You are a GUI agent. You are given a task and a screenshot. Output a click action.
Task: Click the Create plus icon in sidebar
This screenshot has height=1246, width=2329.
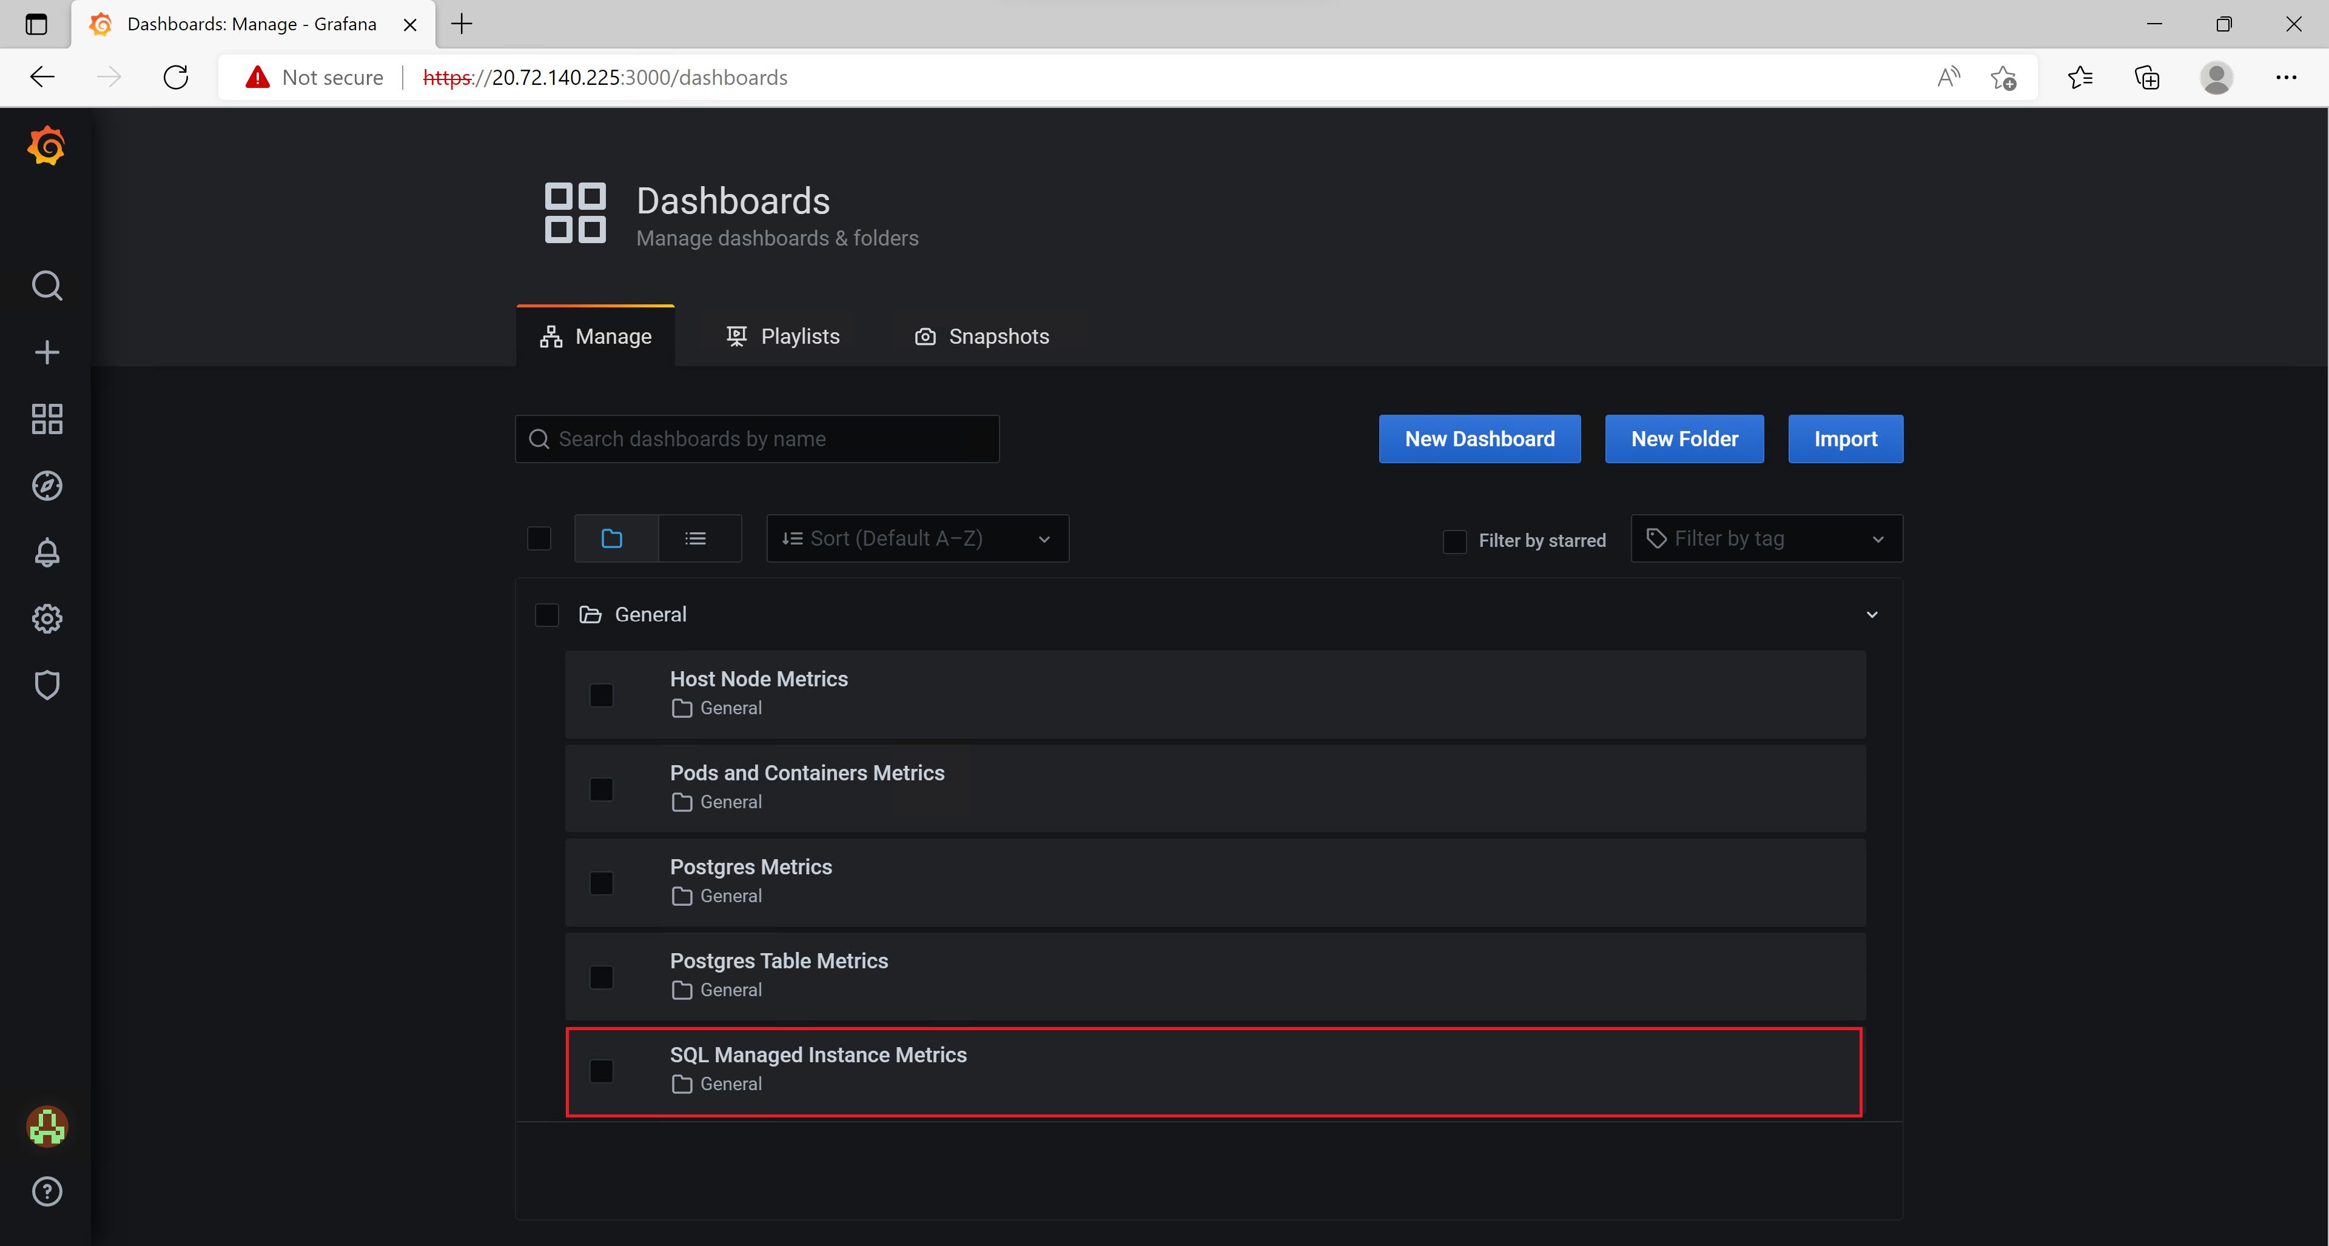tap(47, 352)
